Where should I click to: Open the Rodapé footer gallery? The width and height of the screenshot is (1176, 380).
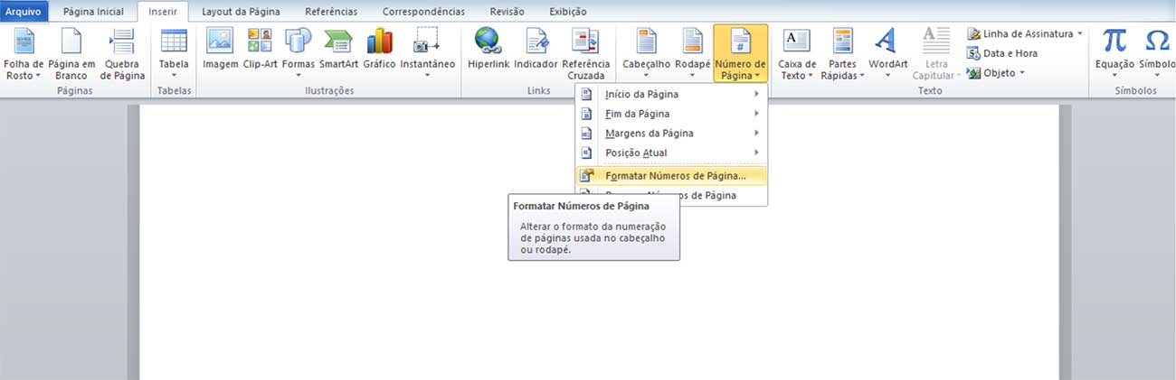coord(692,53)
